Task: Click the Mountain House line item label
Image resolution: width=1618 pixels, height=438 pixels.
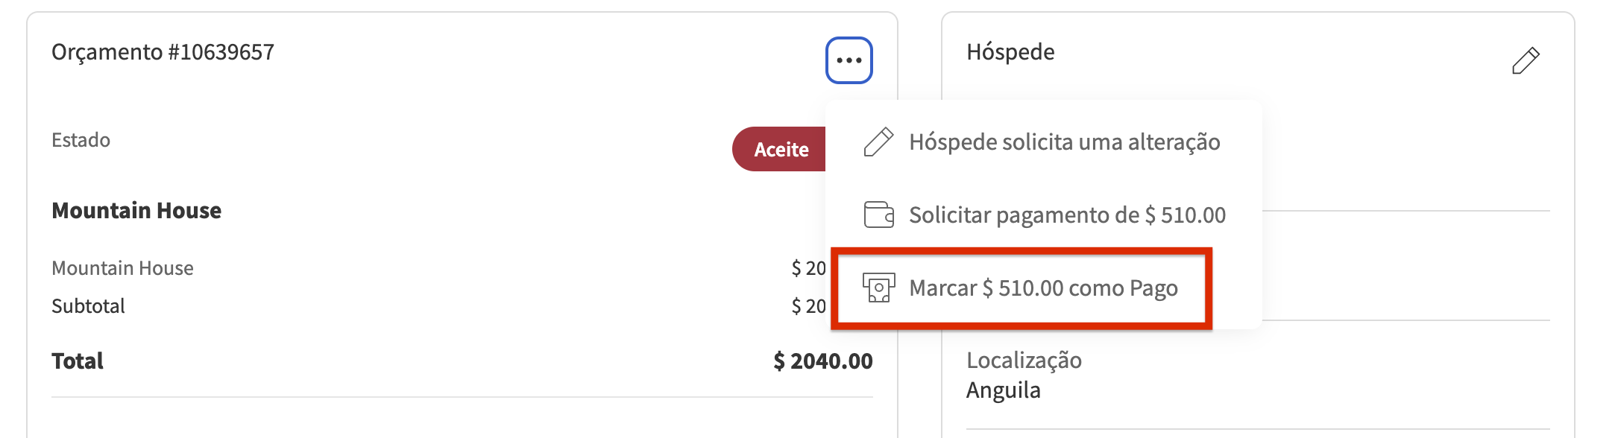Action: (x=122, y=268)
